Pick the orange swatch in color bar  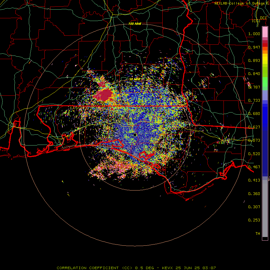point(265,52)
